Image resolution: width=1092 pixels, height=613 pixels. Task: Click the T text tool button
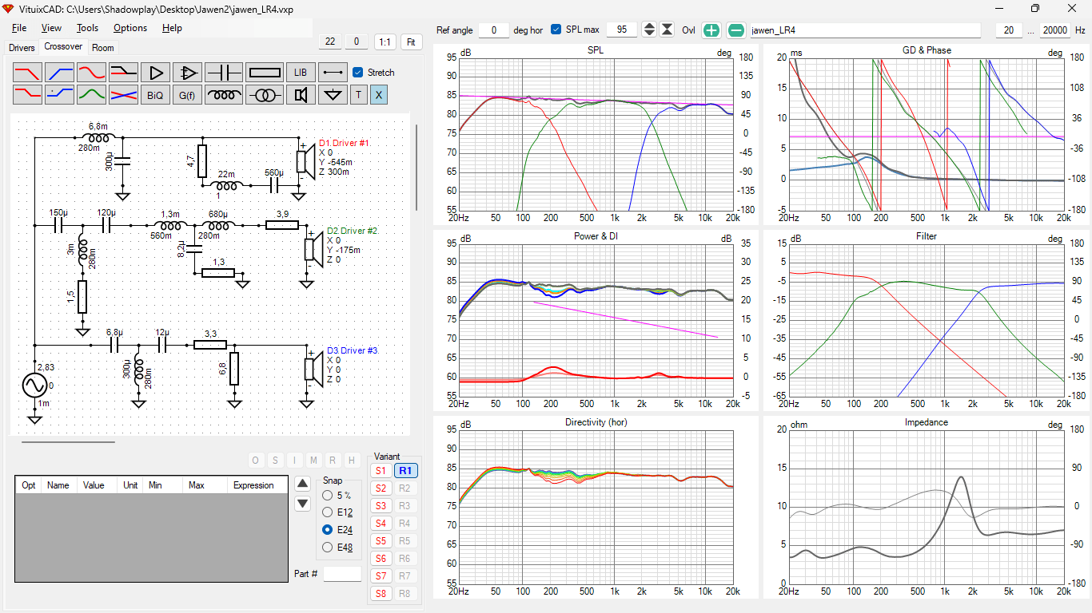(x=358, y=95)
